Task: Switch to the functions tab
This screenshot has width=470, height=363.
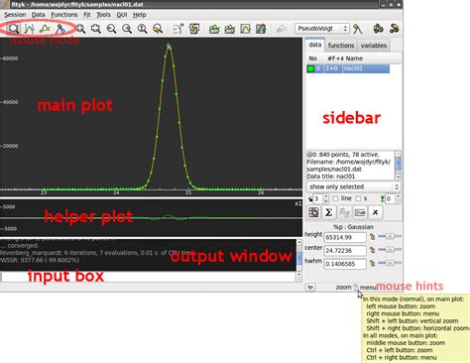Action: pyautogui.click(x=341, y=46)
